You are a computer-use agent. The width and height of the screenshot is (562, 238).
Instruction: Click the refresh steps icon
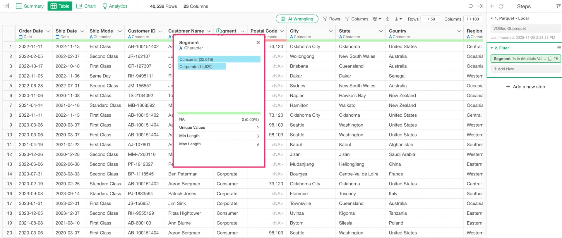501,6
